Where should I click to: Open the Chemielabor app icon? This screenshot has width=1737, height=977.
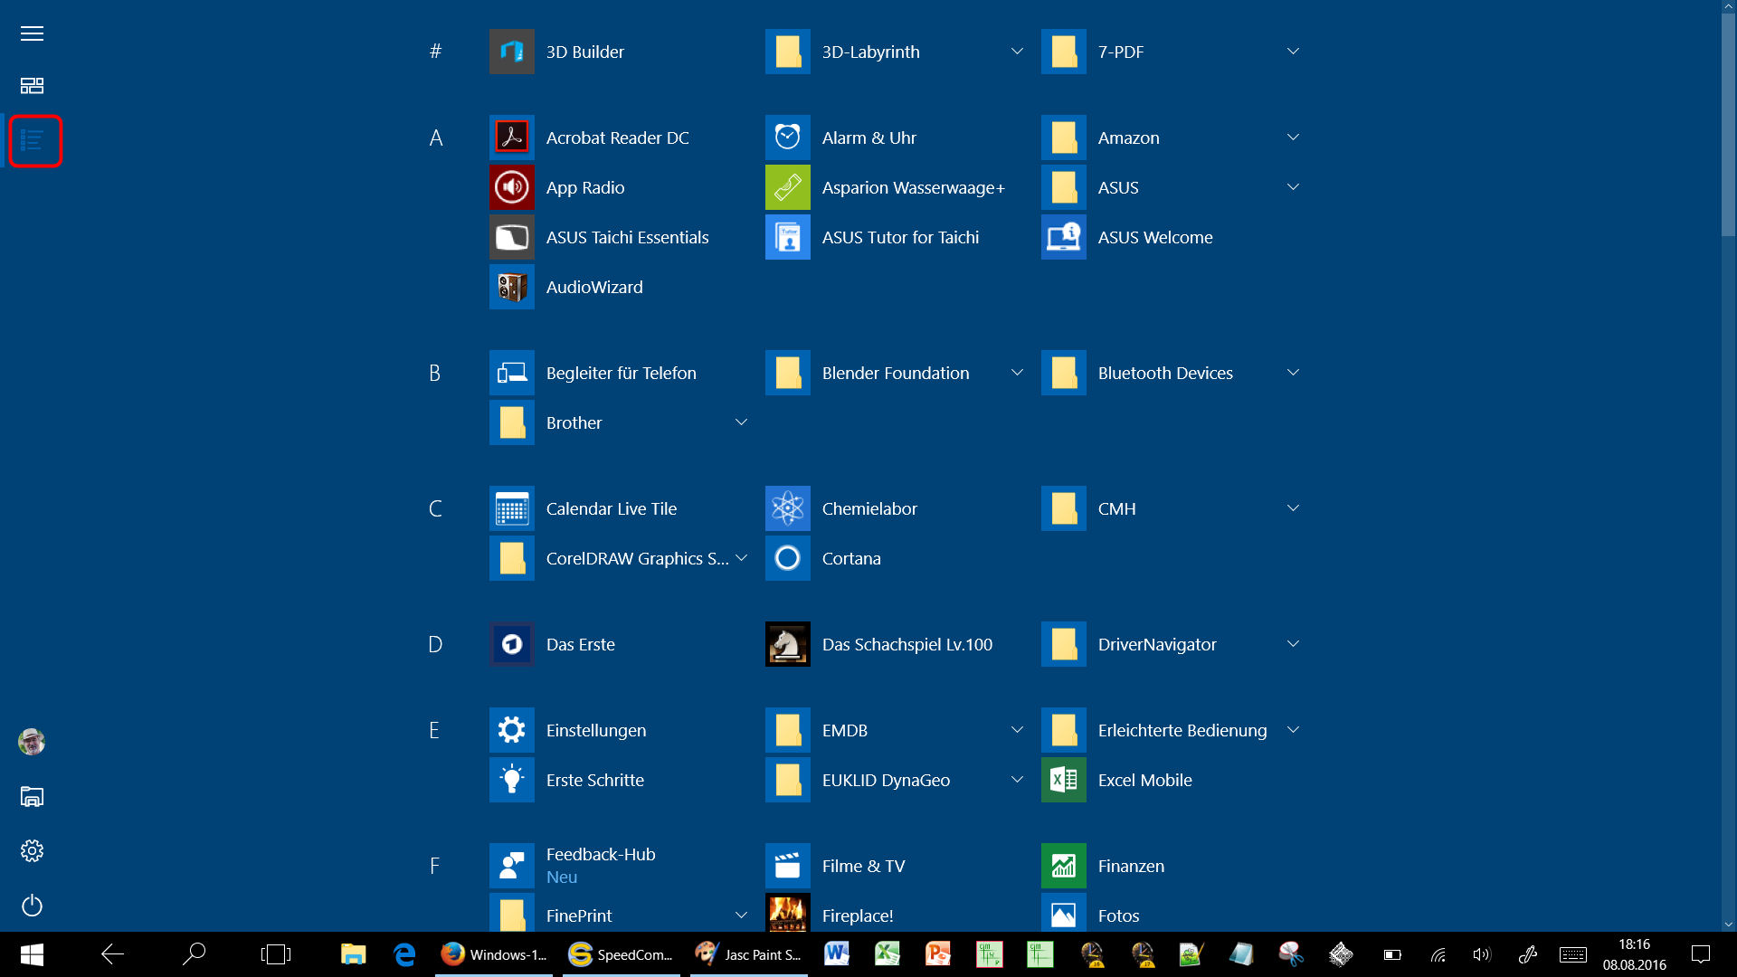(x=788, y=508)
